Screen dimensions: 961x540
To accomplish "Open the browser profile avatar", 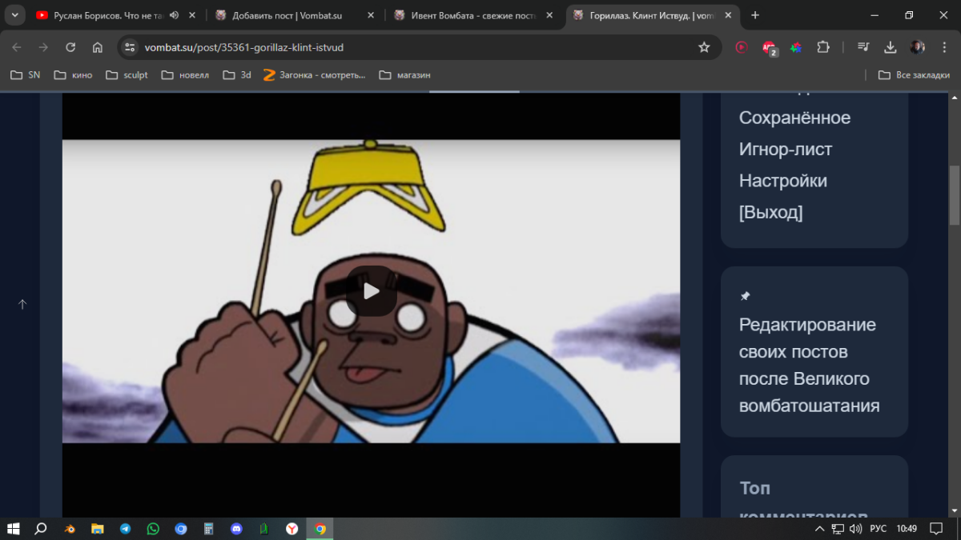I will (918, 47).
